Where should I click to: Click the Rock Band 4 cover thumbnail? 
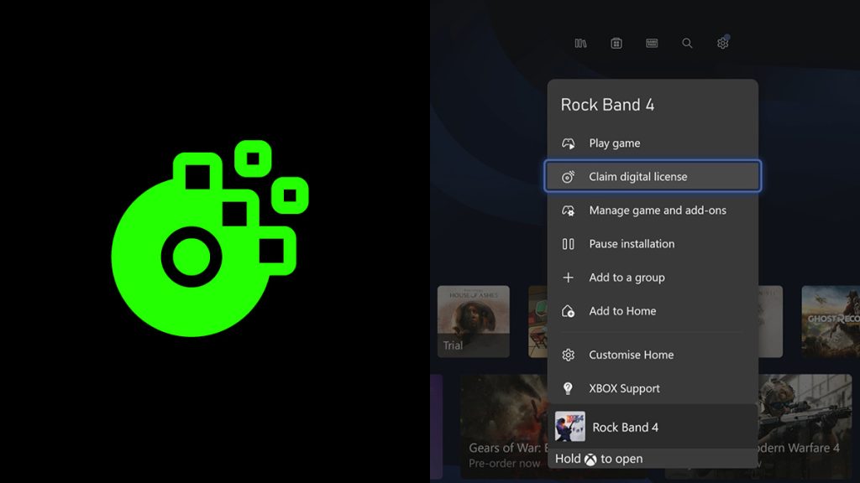pyautogui.click(x=570, y=427)
